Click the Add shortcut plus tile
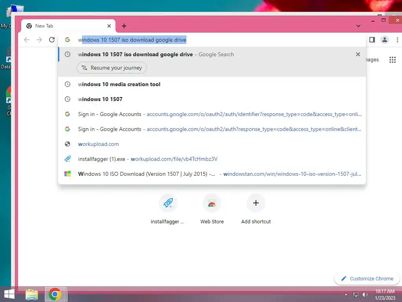The width and height of the screenshot is (402, 302). tap(256, 210)
